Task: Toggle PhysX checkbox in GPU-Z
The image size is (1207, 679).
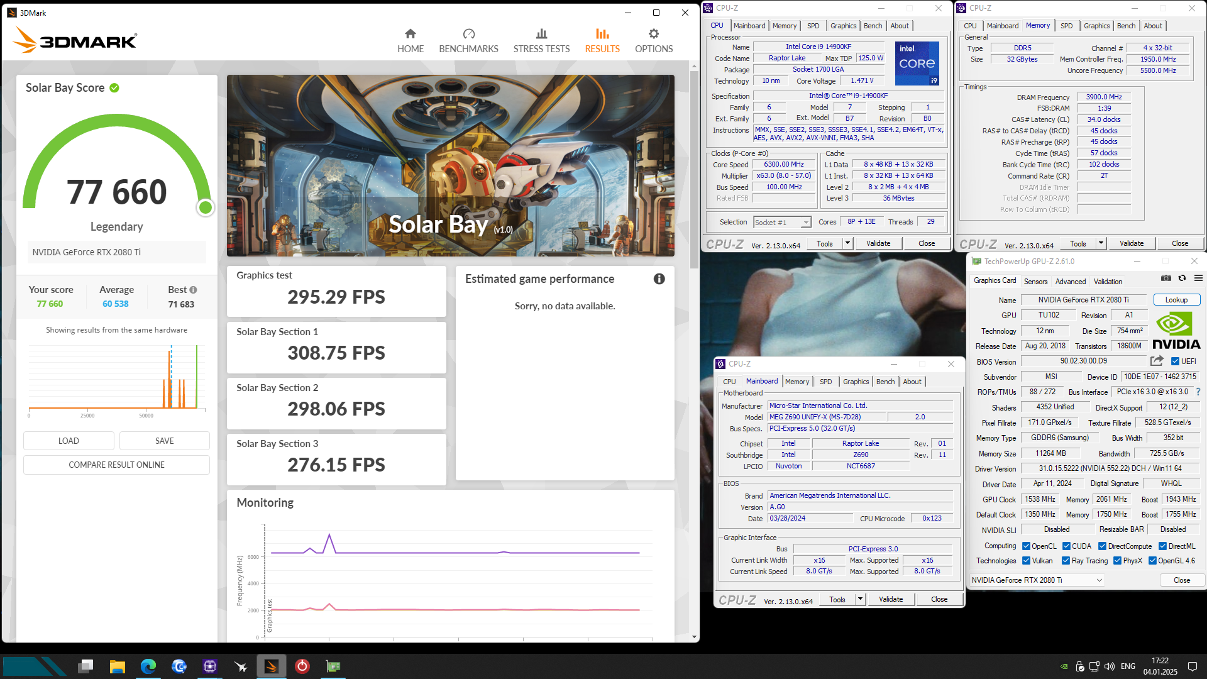Action: (1117, 561)
